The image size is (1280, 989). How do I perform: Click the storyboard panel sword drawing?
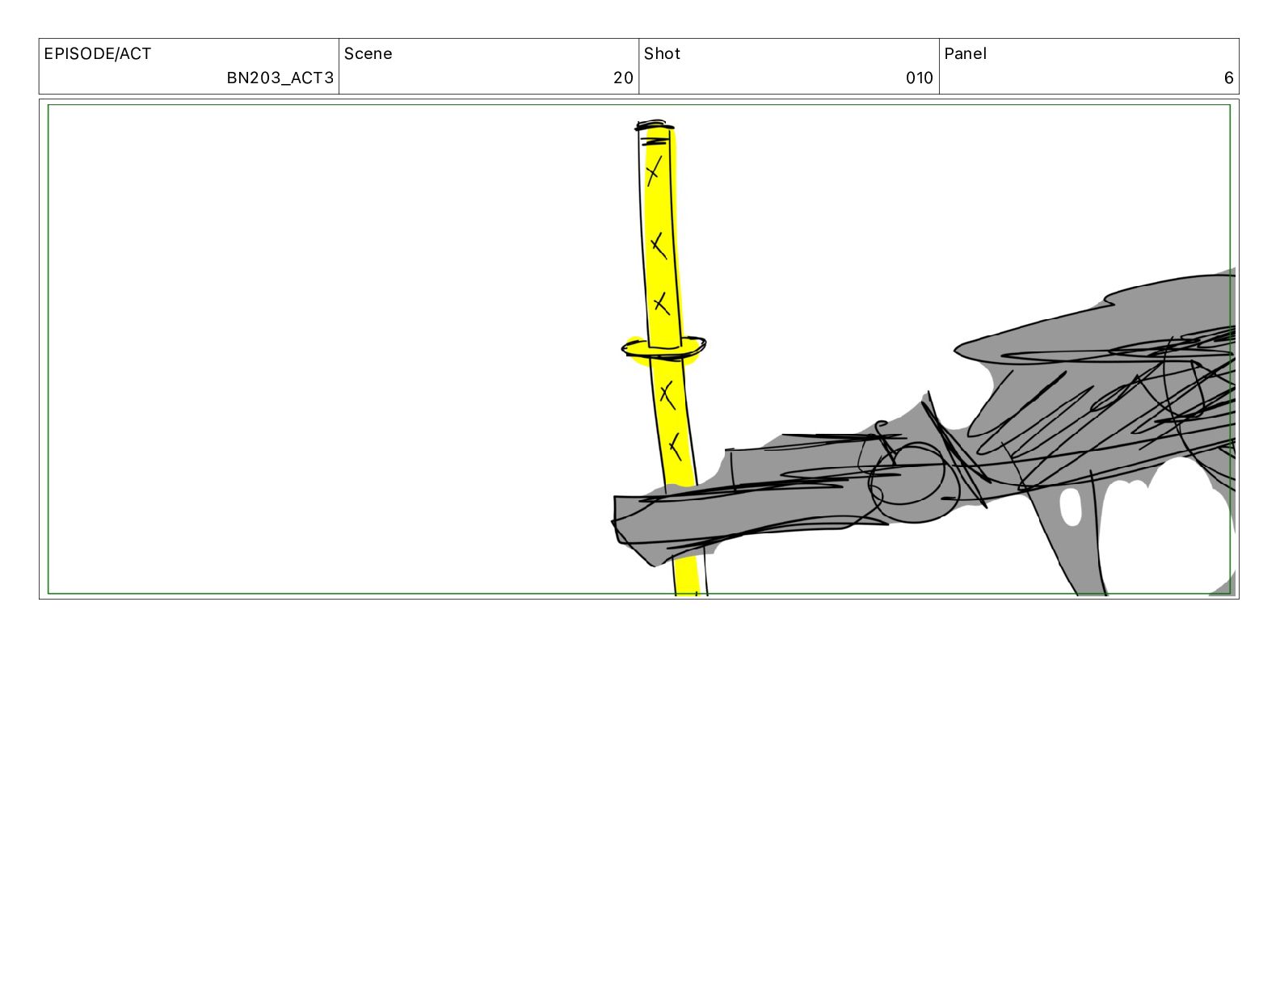tap(667, 358)
